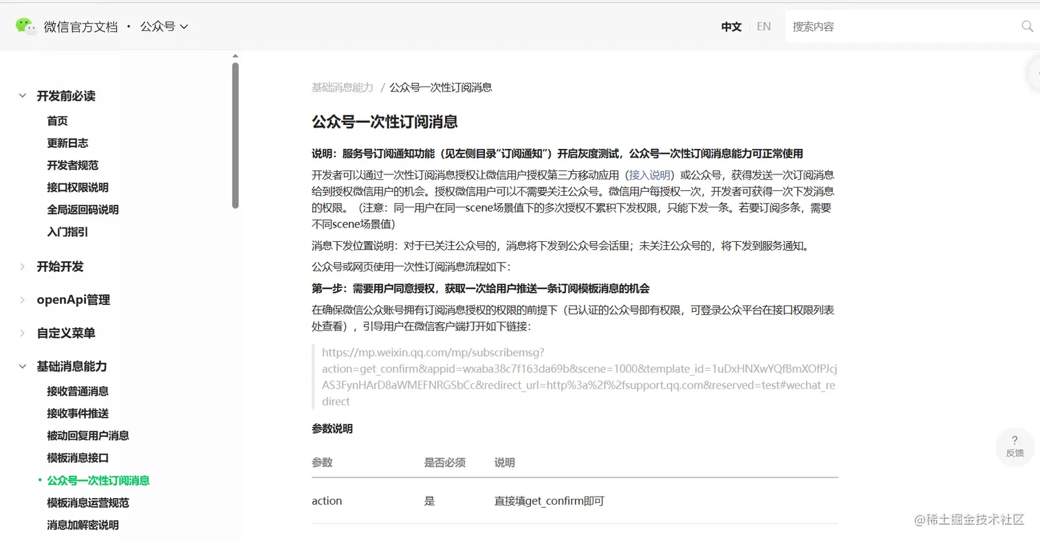Select 公众号一次性订阅消息 in the sidebar

98,480
